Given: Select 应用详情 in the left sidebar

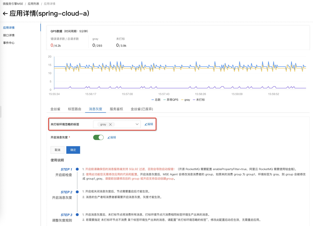Looking at the screenshot, I should coord(9,28).
